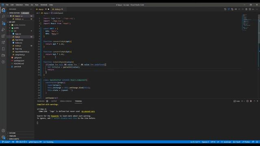The image size is (260, 146).
Task: Click the Spaces indentation setting in status bar
Action: (x=205, y=142)
